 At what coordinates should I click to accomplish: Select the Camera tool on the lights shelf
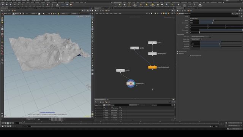115,5
